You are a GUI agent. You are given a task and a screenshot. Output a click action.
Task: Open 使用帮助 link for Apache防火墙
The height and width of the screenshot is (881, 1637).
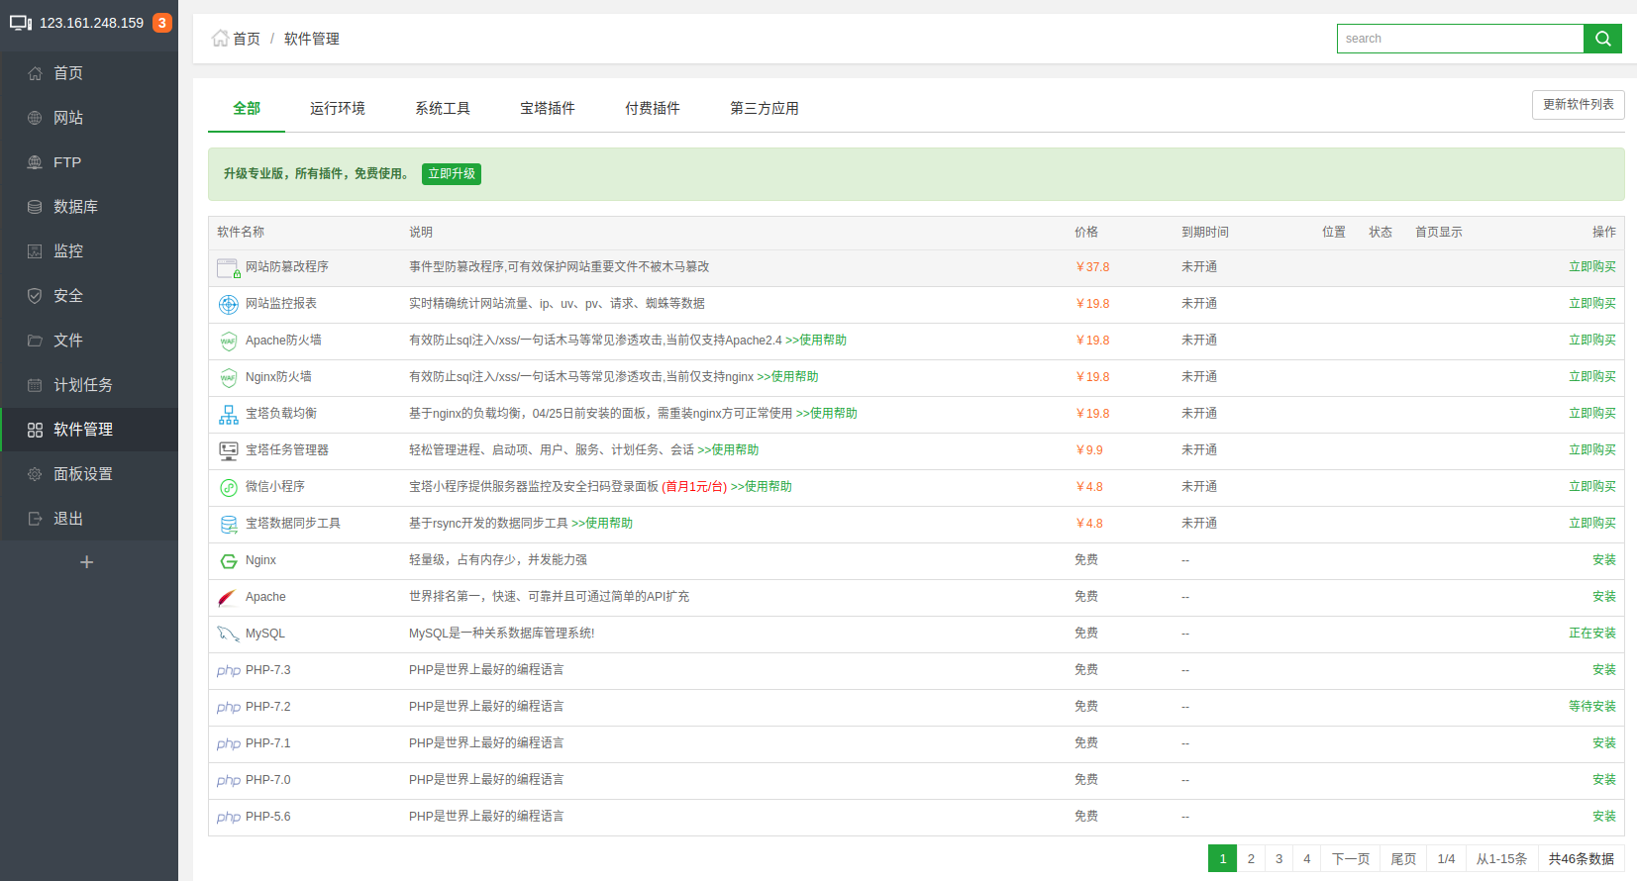[x=816, y=341]
